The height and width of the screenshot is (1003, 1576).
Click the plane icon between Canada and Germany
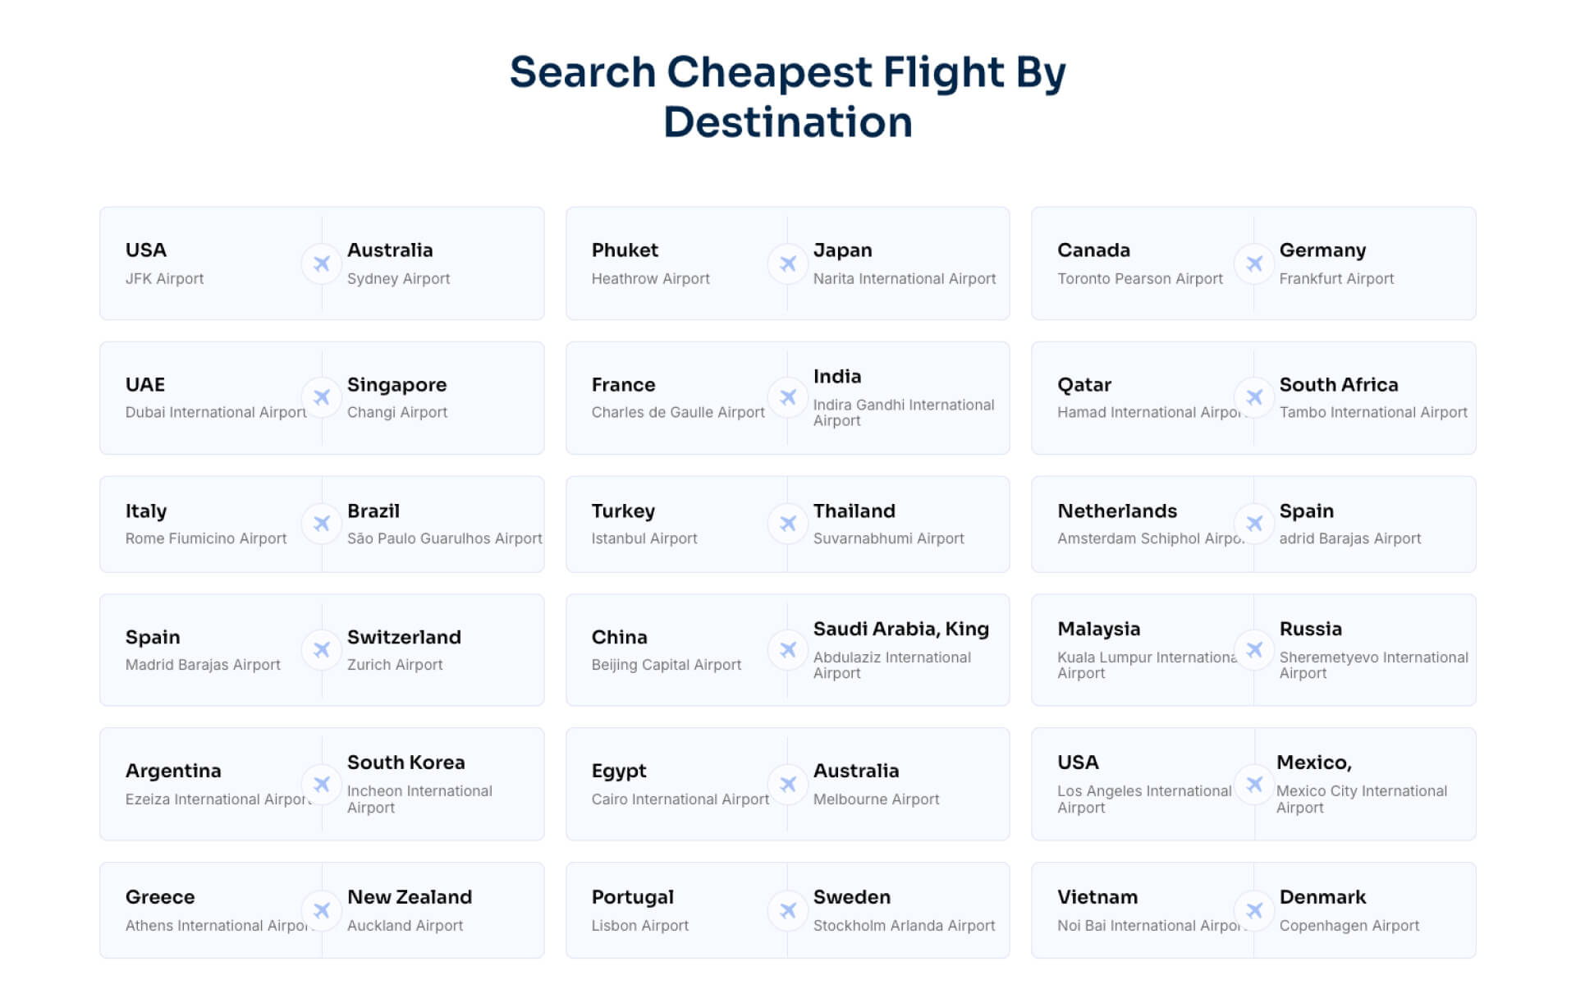pyautogui.click(x=1253, y=263)
